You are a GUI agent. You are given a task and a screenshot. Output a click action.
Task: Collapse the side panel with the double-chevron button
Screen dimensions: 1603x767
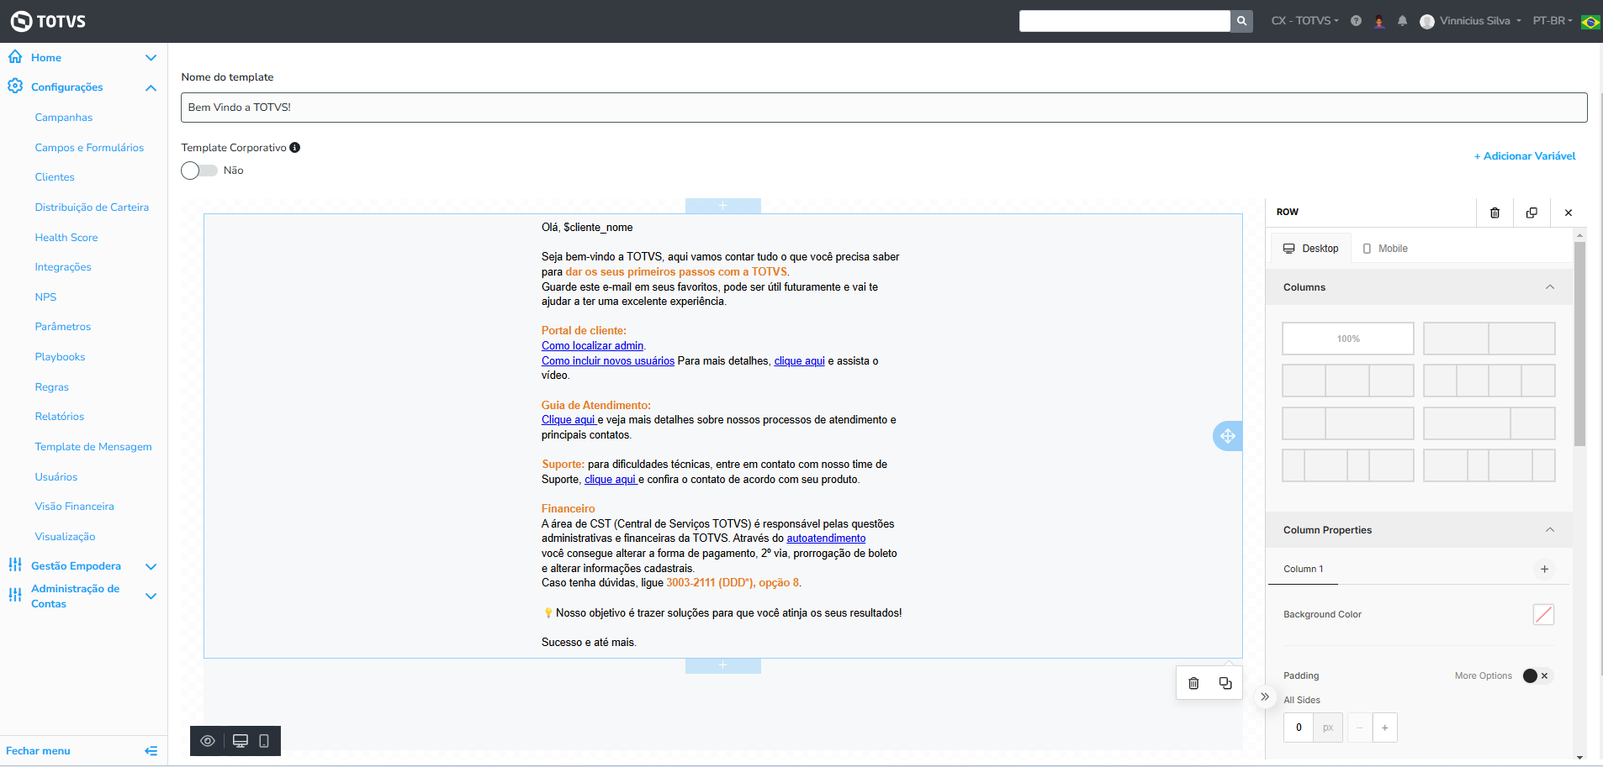click(x=1265, y=696)
